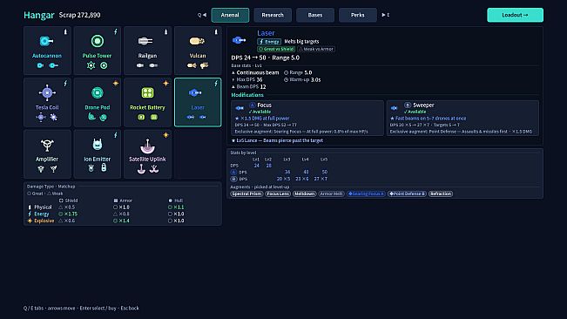This screenshot has width=567, height=319.
Task: Open the Perks tab
Action: tap(358, 15)
